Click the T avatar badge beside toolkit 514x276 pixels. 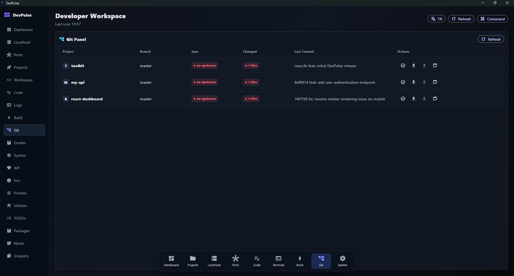pos(66,66)
